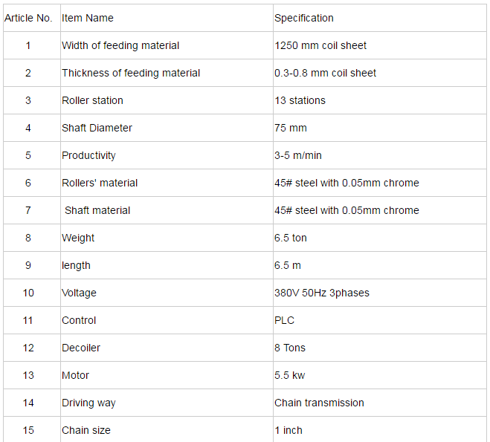
Task: Click the "Rollers' material" item cell
Action: 100,183
